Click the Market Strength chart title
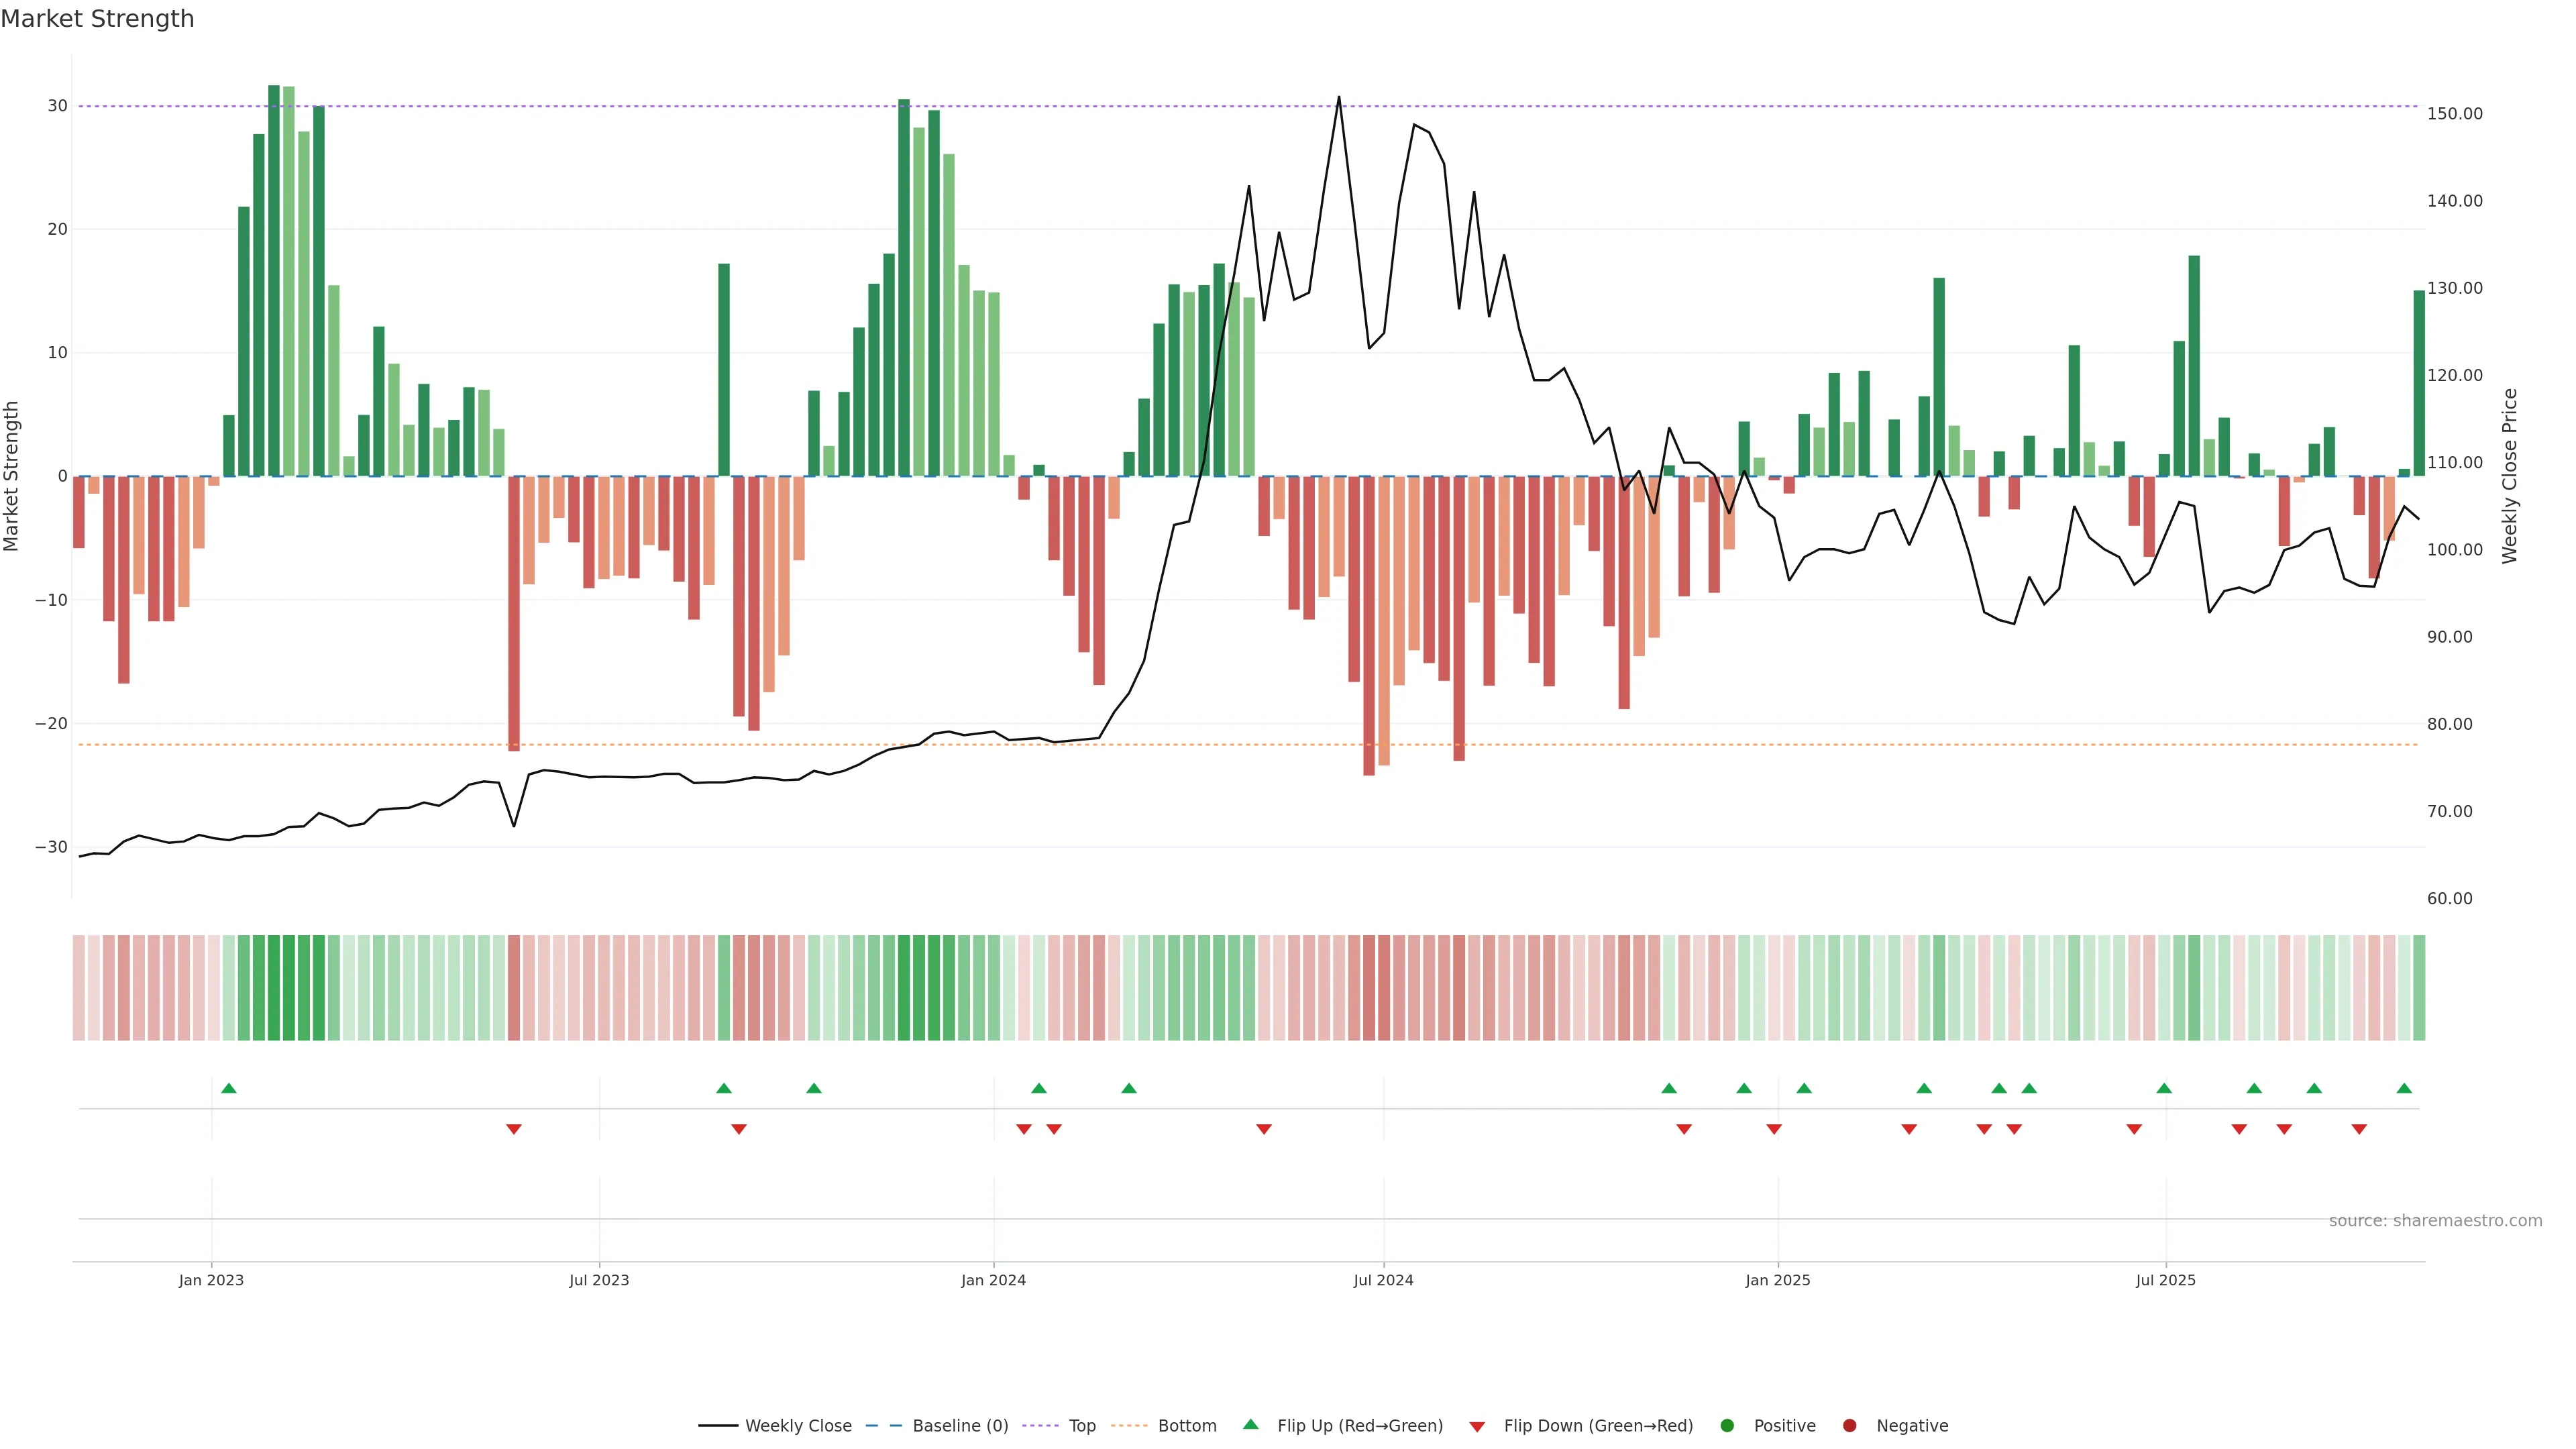Viewport: 2576px width, 1449px height. point(97,19)
